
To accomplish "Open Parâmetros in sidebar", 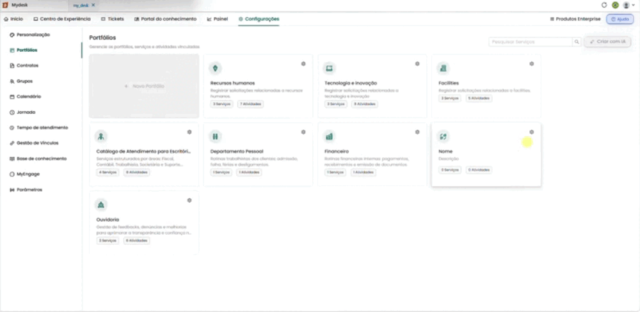I will click(26, 190).
